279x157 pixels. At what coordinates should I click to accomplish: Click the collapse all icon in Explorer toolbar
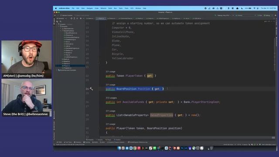tap(77, 18)
